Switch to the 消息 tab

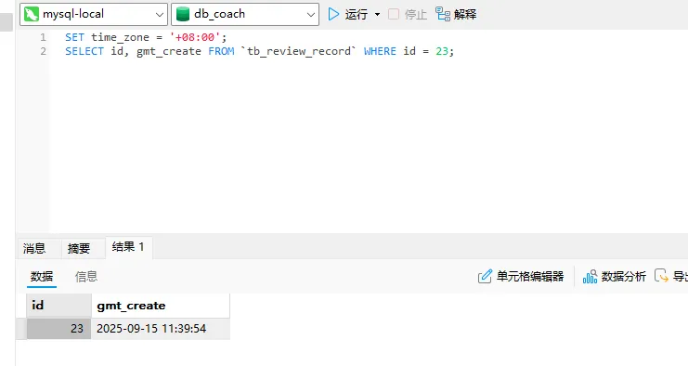34,248
